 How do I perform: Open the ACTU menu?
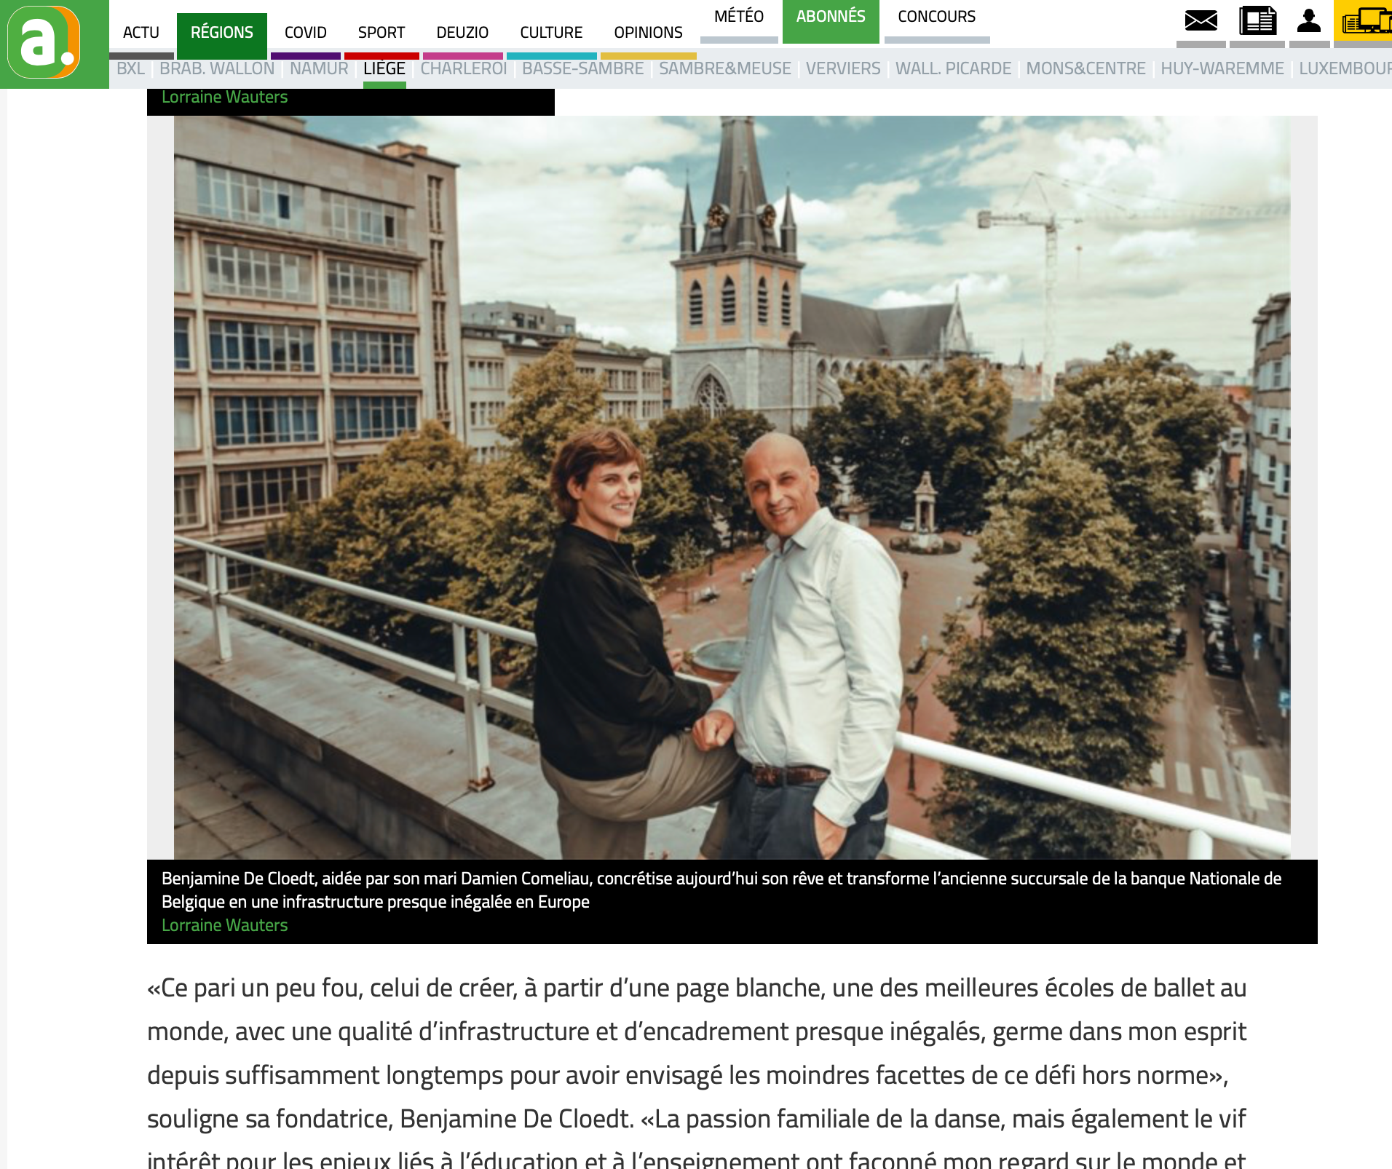pyautogui.click(x=141, y=33)
